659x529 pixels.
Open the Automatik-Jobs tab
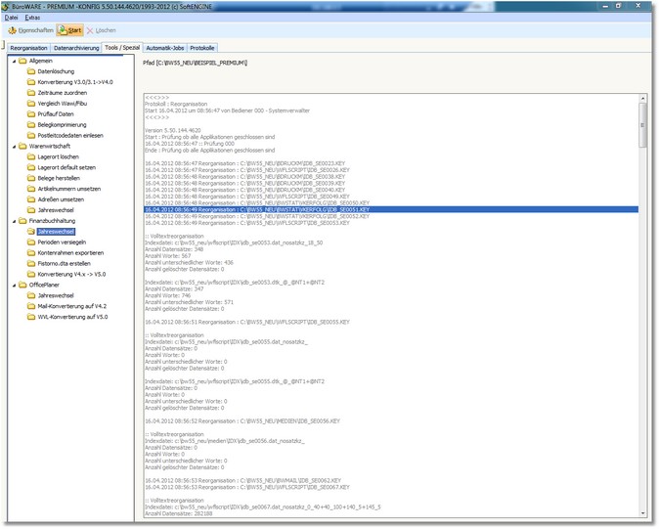tap(166, 47)
